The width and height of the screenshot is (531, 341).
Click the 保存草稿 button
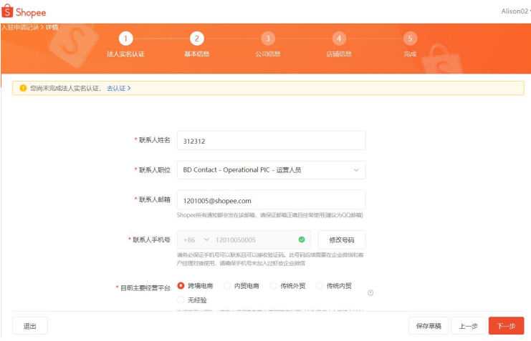tap(429, 326)
